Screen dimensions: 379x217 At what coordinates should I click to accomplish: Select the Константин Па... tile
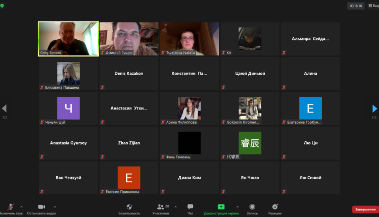[189, 73]
